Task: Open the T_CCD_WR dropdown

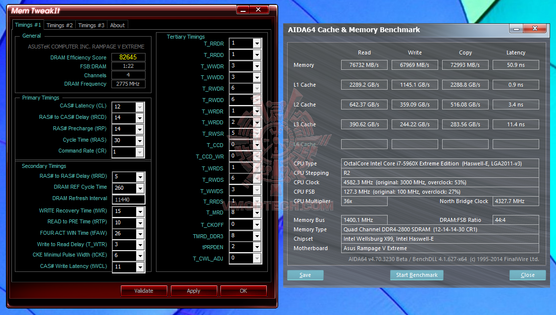Action: 257,156
